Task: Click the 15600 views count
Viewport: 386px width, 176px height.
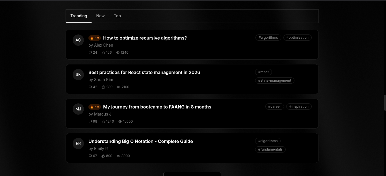Action: pyautogui.click(x=128, y=121)
